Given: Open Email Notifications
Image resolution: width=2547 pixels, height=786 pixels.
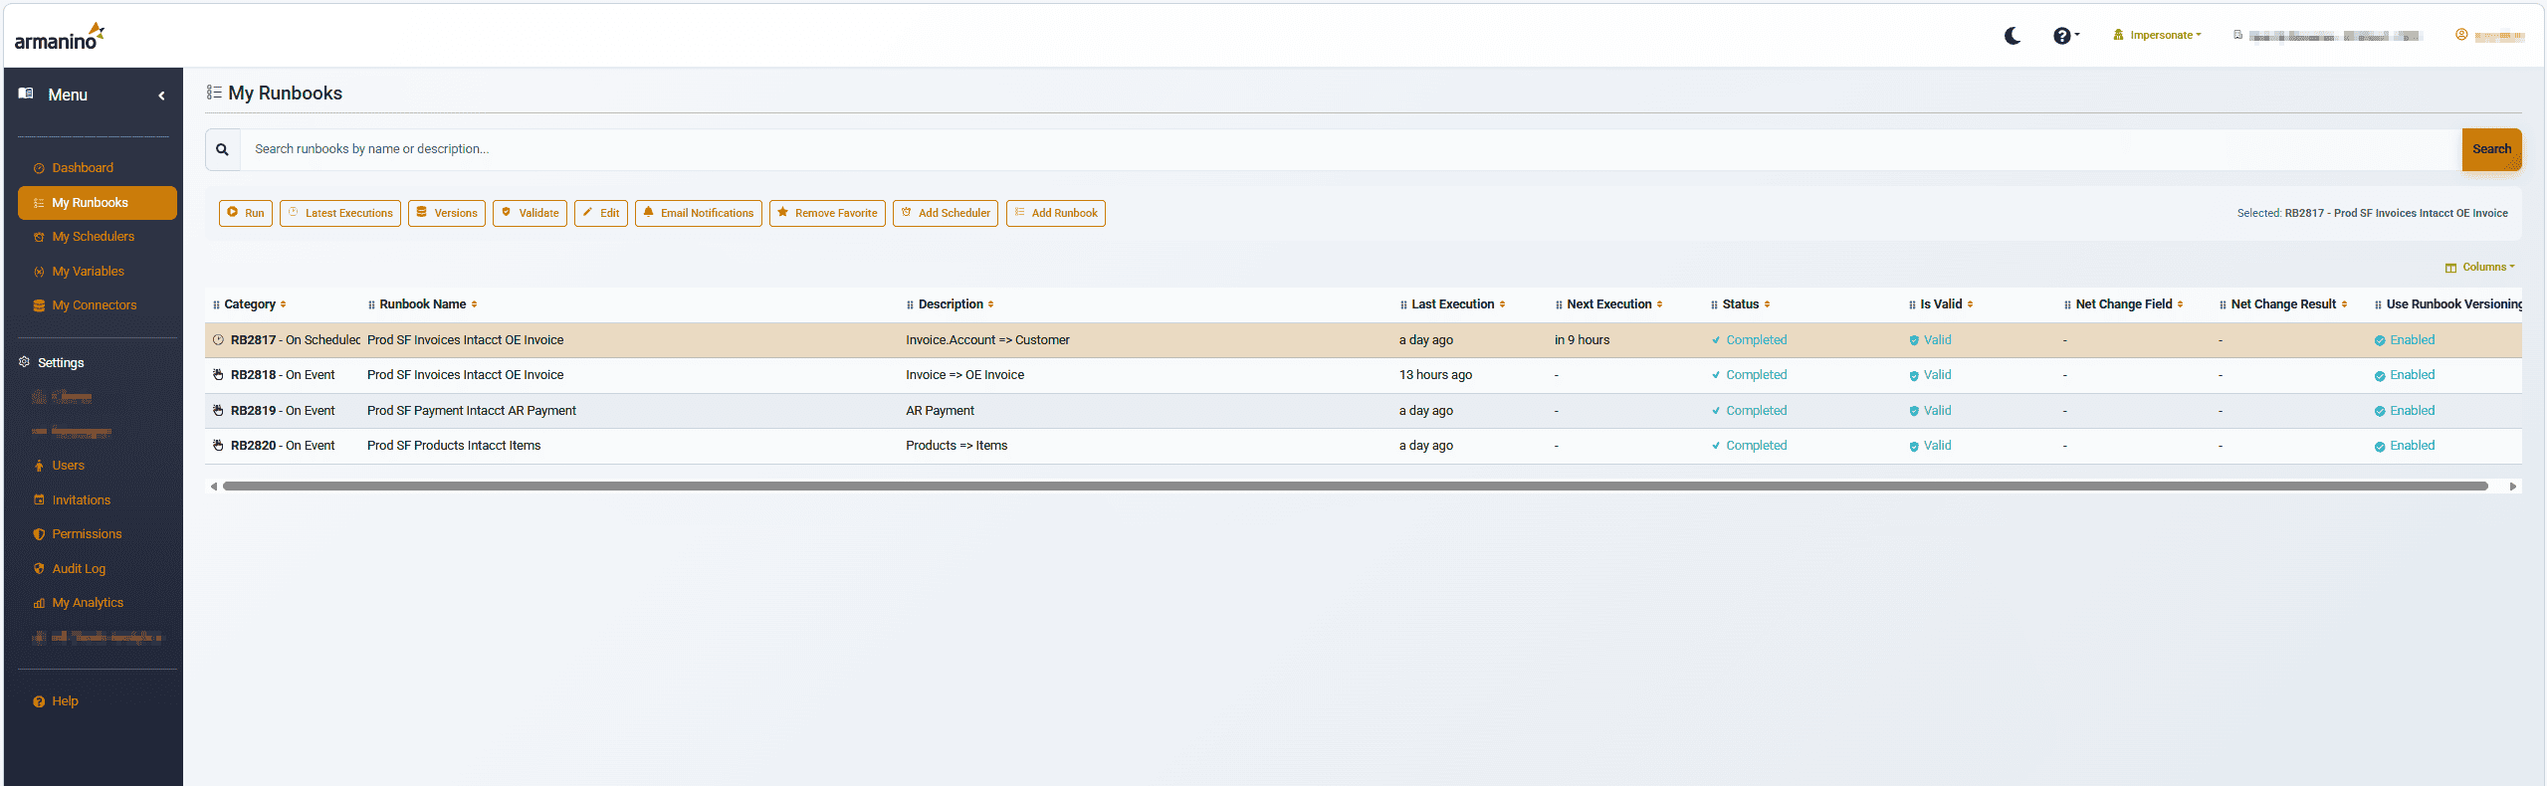Looking at the screenshot, I should (x=699, y=213).
